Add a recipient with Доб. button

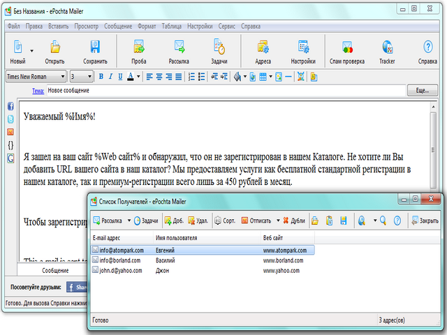pyautogui.click(x=174, y=221)
